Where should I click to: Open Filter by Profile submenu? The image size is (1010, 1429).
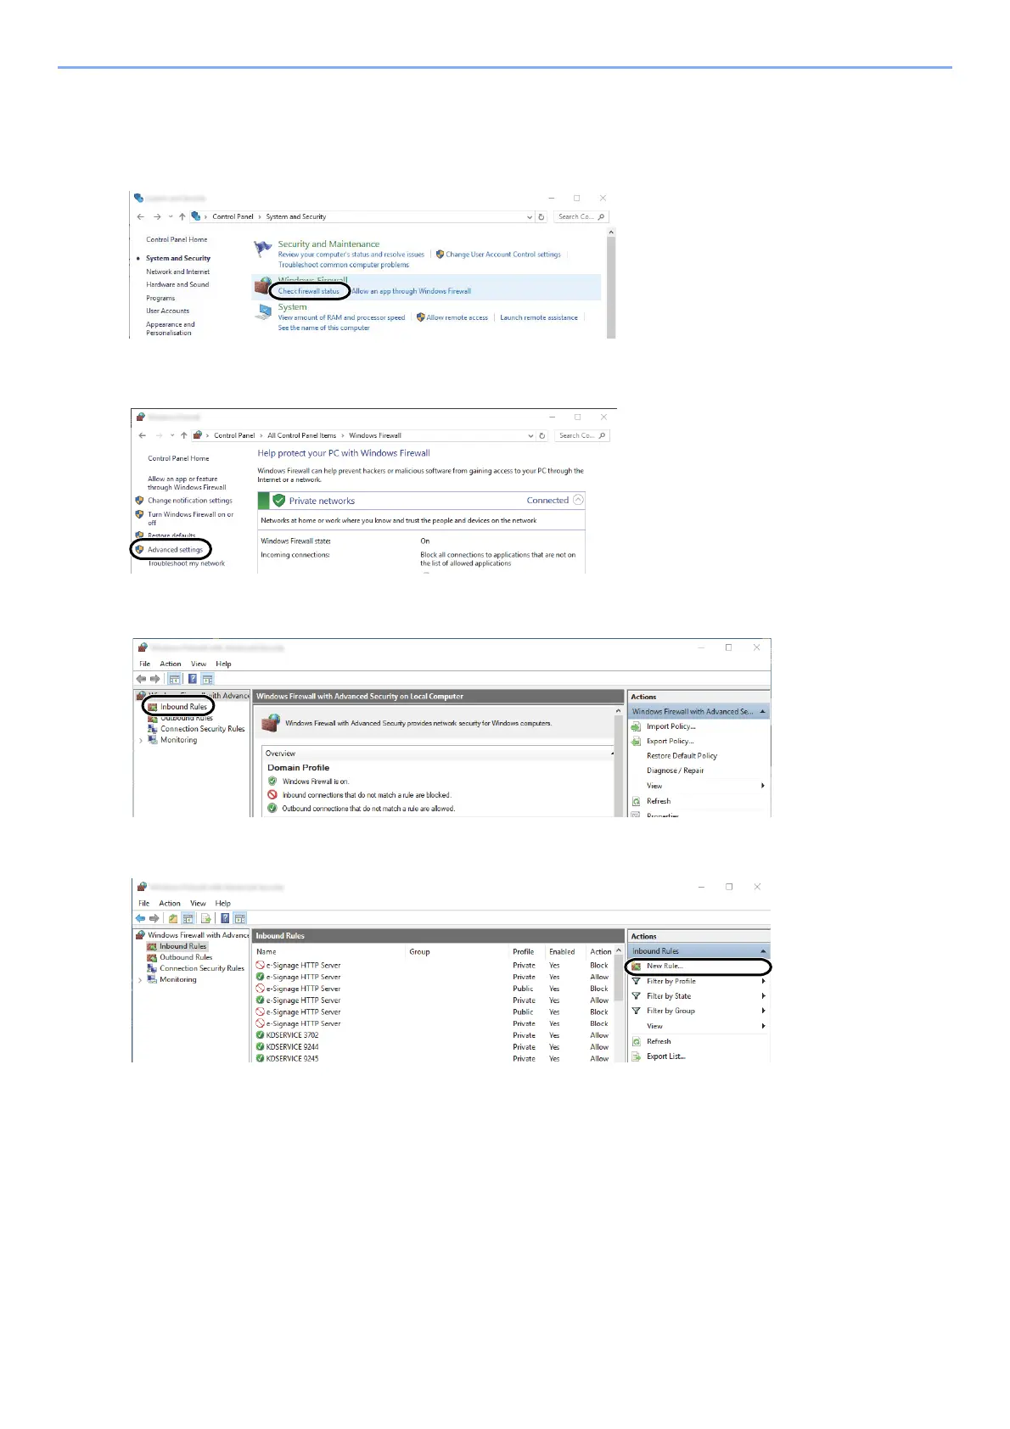pyautogui.click(x=698, y=981)
